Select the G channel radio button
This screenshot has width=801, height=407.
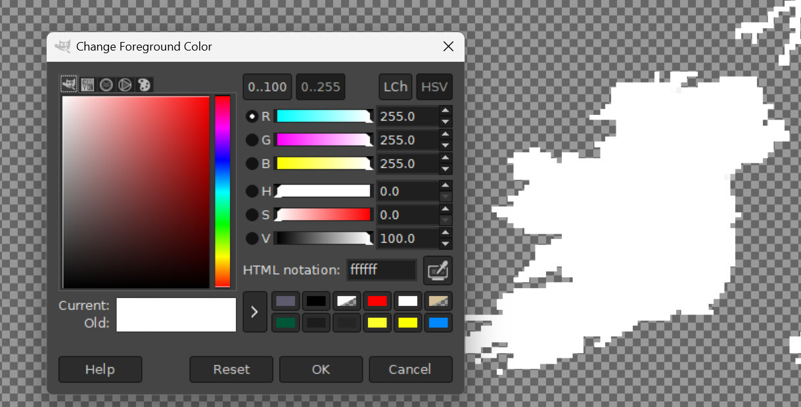click(252, 140)
